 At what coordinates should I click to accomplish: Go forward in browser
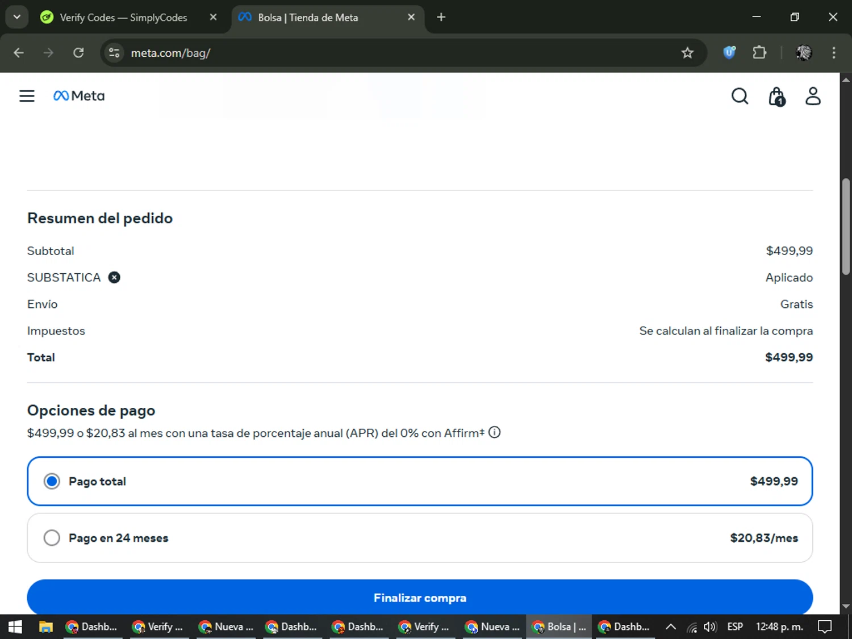[x=48, y=53]
